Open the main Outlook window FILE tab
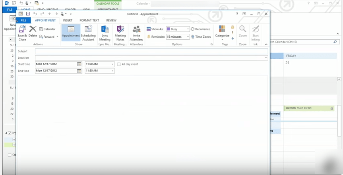 coord(10,10)
